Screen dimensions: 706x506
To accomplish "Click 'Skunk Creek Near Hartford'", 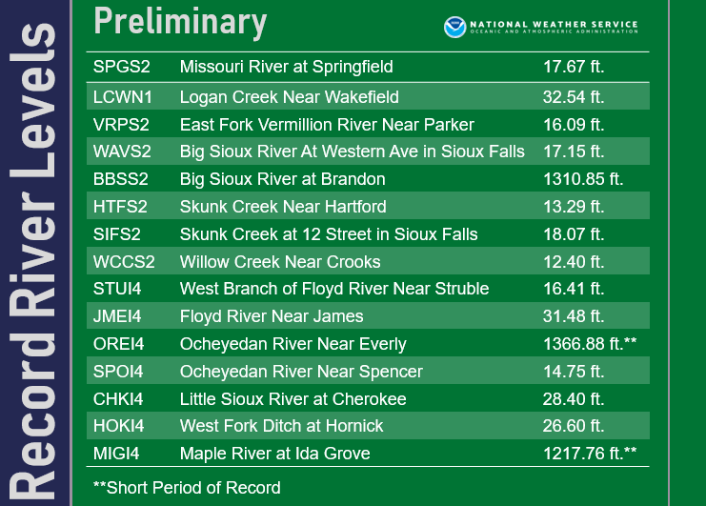I will 283,207.
